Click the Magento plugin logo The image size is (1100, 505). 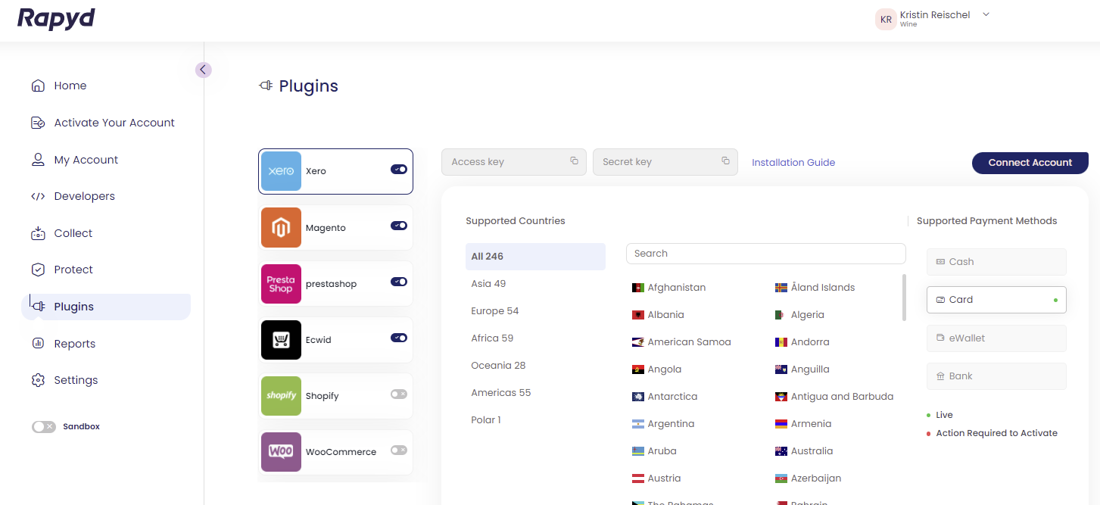(x=281, y=227)
